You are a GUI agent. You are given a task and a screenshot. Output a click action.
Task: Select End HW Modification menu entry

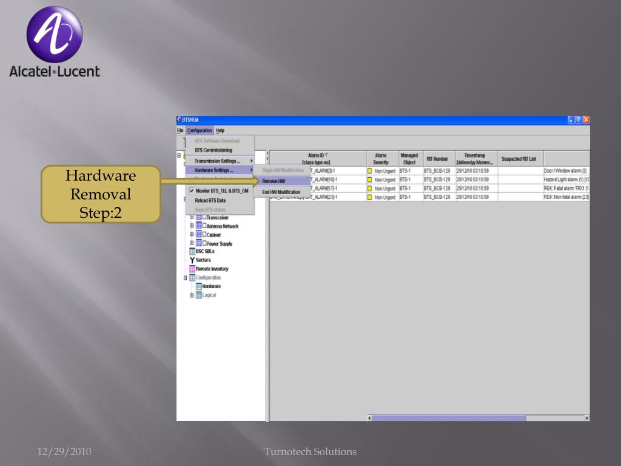(282, 192)
